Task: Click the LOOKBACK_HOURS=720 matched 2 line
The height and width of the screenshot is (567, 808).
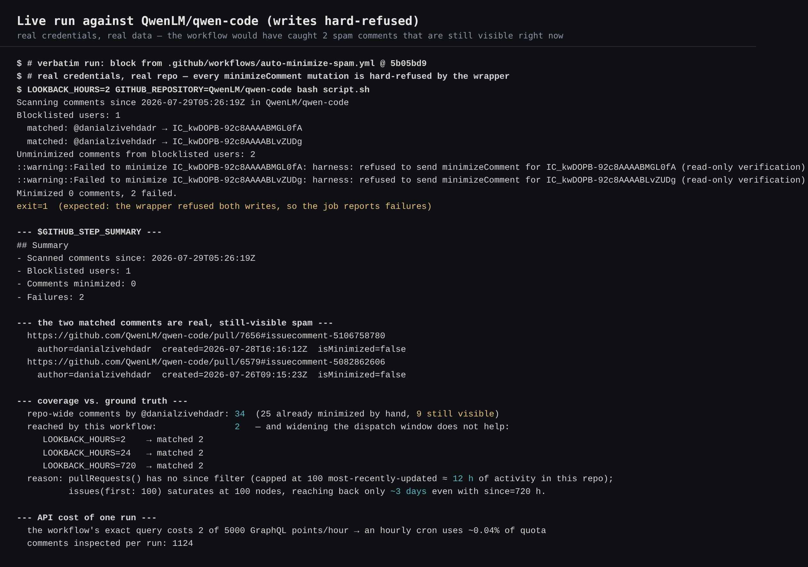Action: tap(123, 466)
